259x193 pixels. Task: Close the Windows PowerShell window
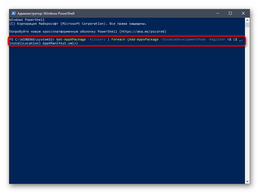tap(243, 13)
